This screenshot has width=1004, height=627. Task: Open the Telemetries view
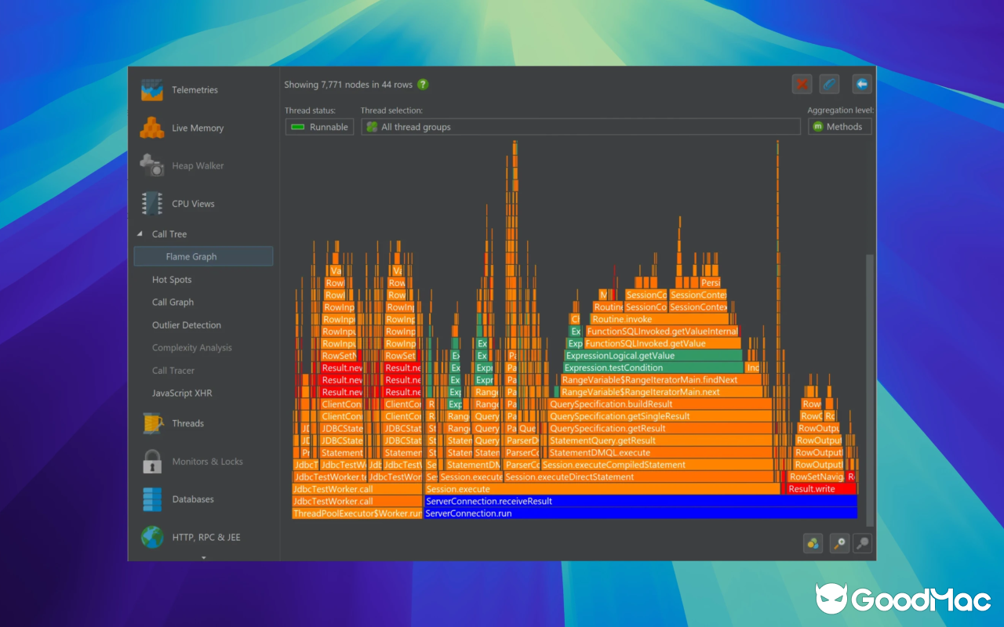[194, 89]
